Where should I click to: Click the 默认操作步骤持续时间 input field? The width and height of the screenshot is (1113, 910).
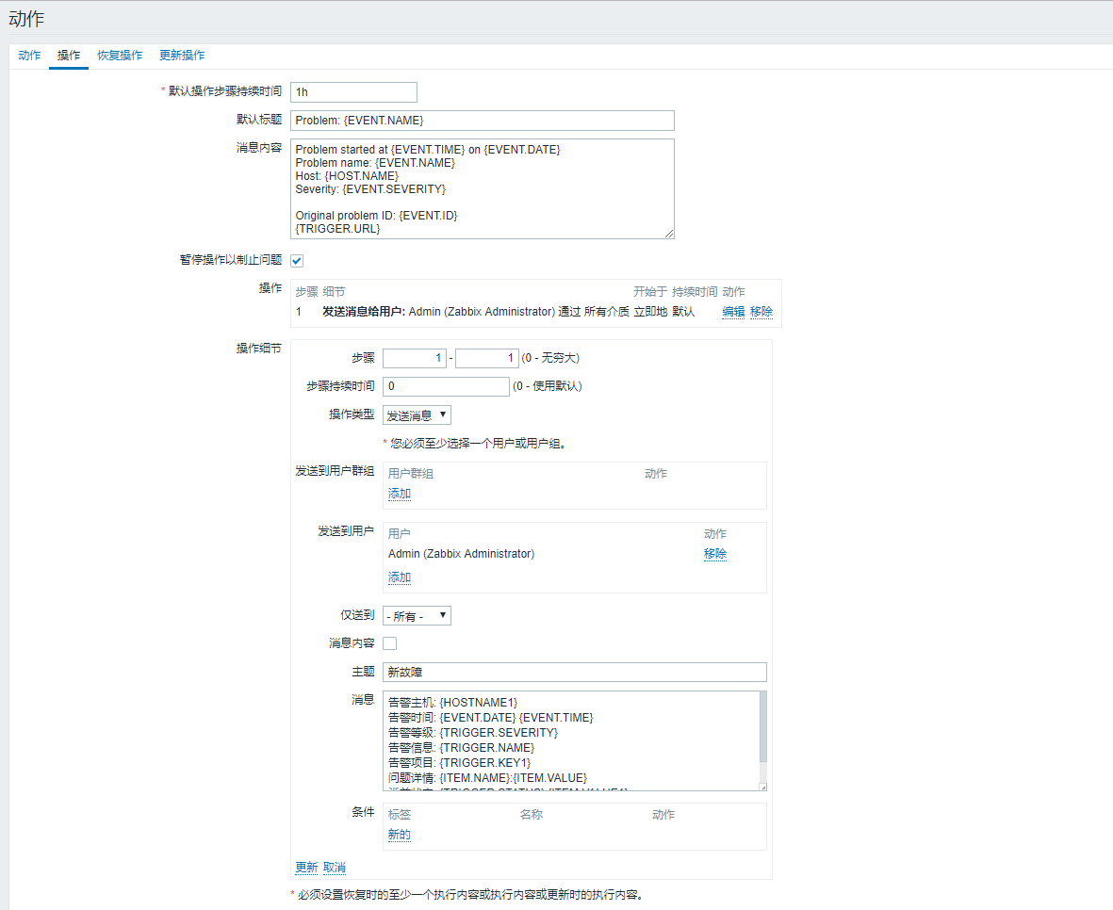[353, 92]
